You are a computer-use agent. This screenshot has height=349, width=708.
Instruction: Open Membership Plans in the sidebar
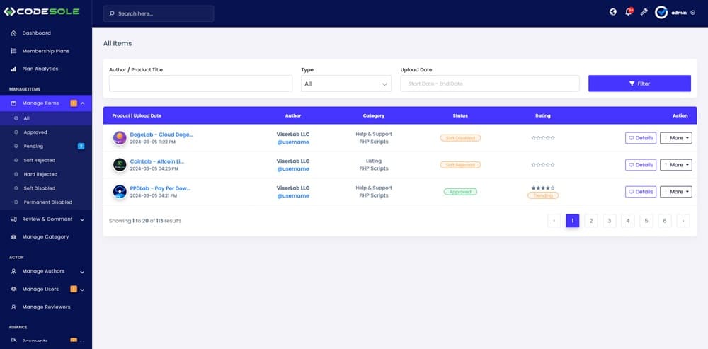[x=45, y=51]
